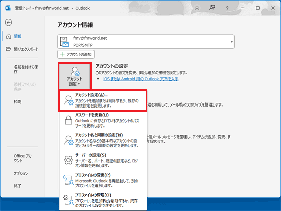Viewport: 281px width, 211px height.
Task: Select 名前を付けて保存 in the sidebar
Action: click(x=26, y=69)
